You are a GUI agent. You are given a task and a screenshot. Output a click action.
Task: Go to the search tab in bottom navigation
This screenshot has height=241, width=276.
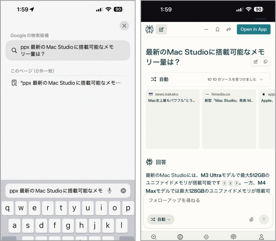pos(154,237)
